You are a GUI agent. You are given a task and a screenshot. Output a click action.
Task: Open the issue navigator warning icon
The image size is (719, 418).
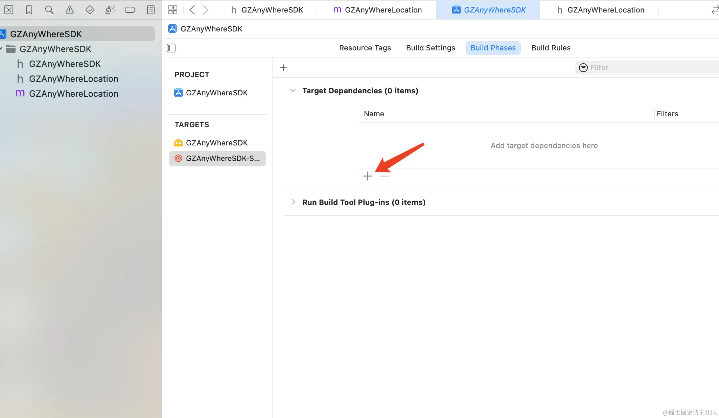point(70,10)
